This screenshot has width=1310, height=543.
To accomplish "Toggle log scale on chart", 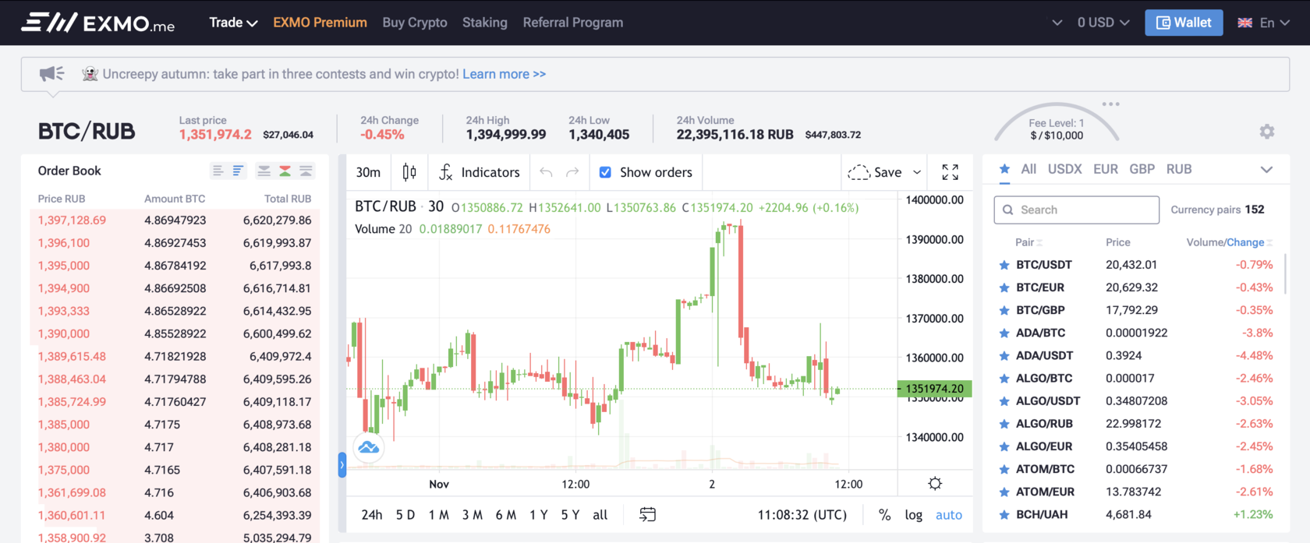I will click(x=913, y=515).
